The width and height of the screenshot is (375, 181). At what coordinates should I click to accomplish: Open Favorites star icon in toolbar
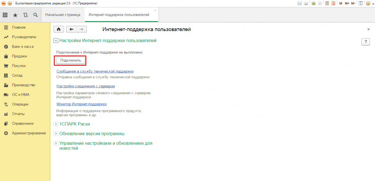15,15
